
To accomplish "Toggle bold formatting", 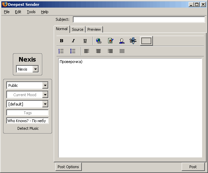I will tap(62, 41).
